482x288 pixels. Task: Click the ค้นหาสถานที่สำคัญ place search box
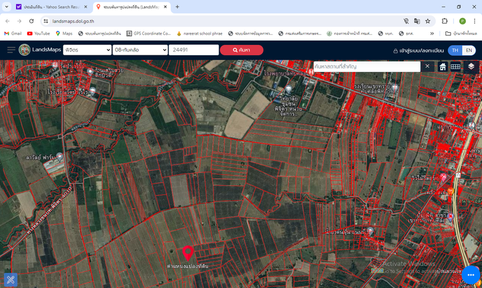click(366, 66)
